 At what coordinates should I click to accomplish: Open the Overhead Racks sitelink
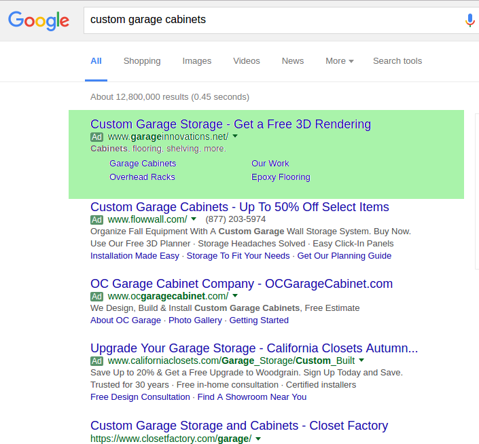click(x=142, y=177)
